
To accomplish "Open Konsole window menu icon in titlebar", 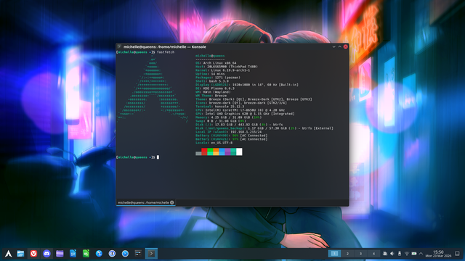I will [x=119, y=46].
